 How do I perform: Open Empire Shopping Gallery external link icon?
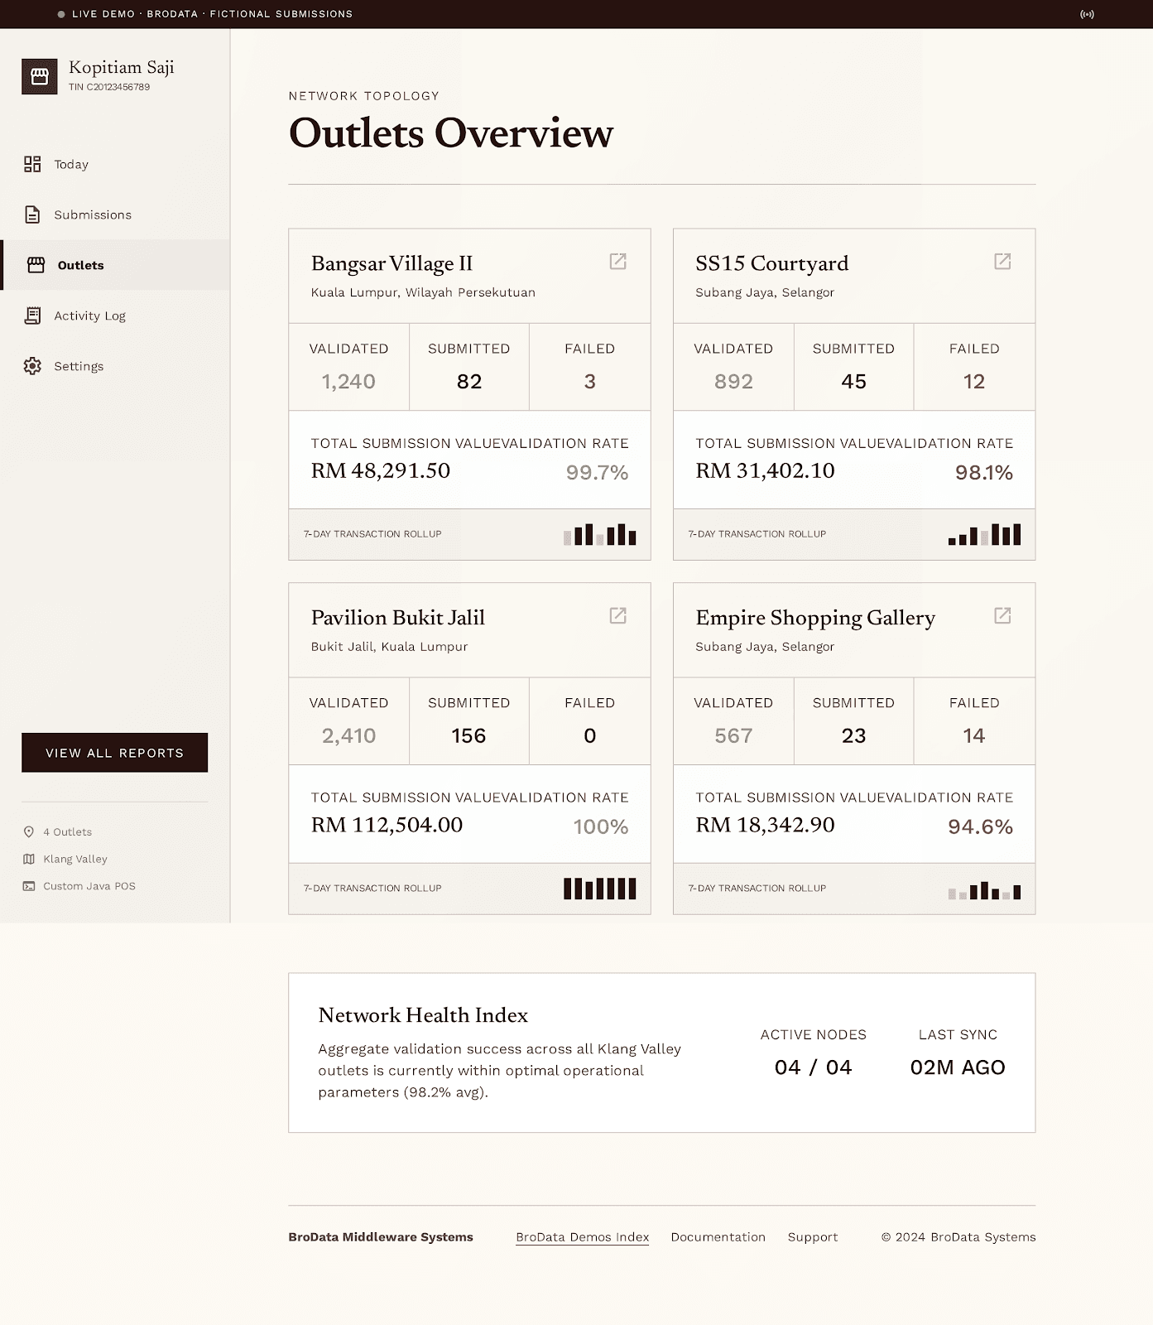[1002, 615]
